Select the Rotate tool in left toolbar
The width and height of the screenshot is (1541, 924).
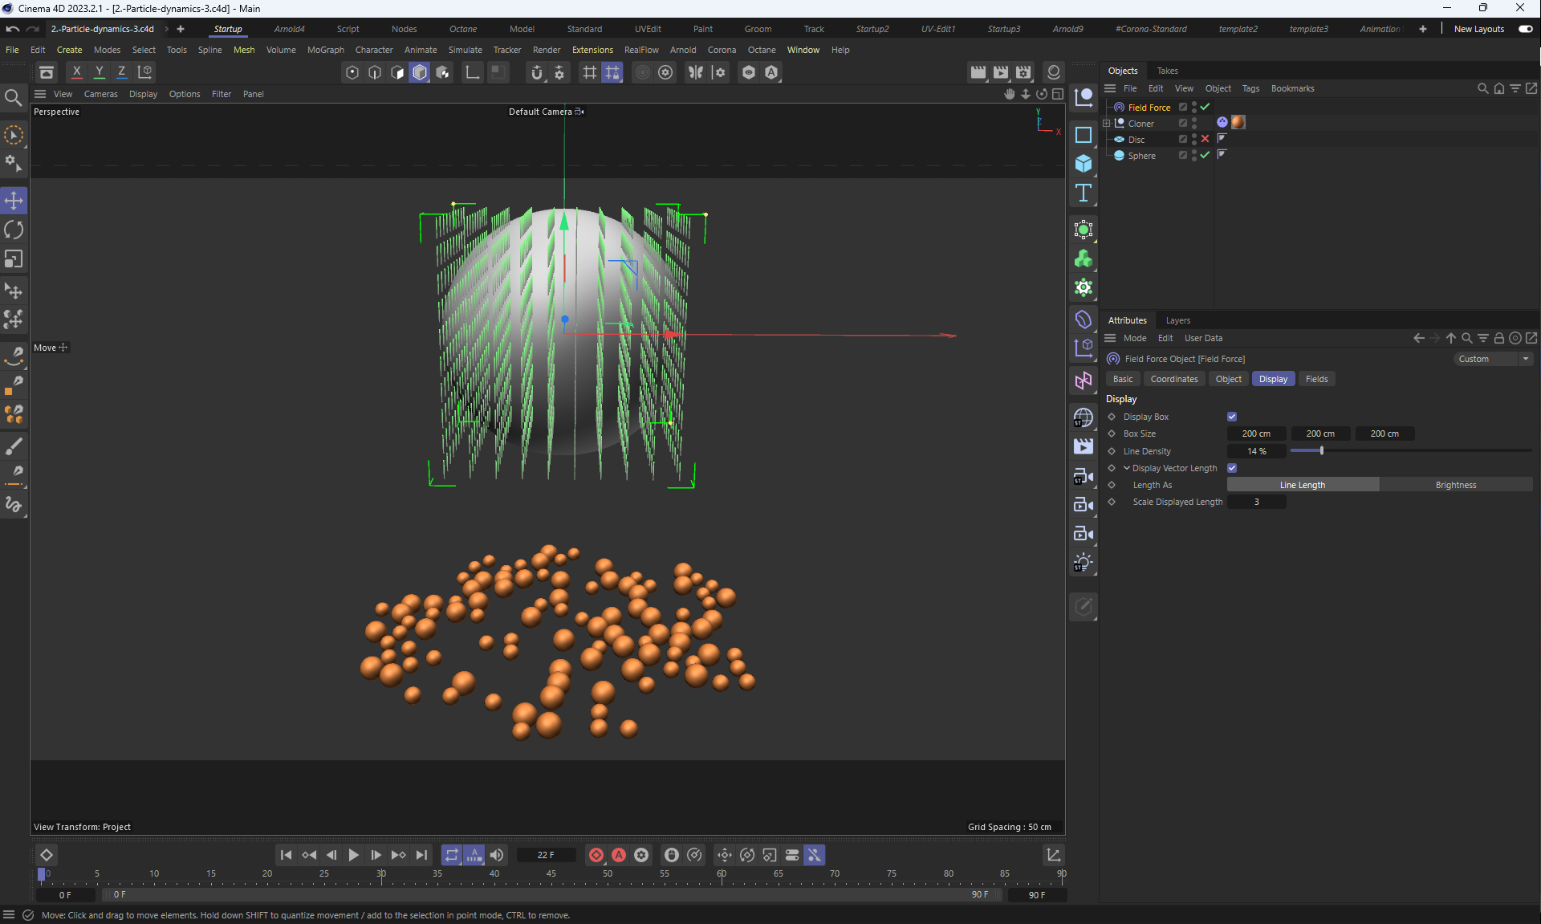pyautogui.click(x=14, y=230)
